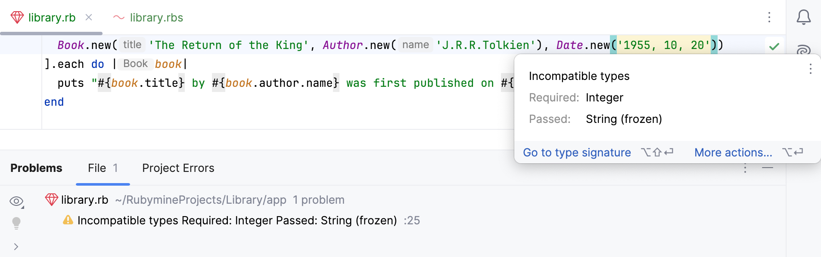Open Problems panel three-dot options menu

[x=745, y=168]
